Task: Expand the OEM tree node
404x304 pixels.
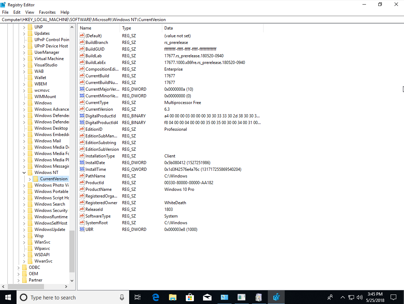Action: [x=18, y=274]
